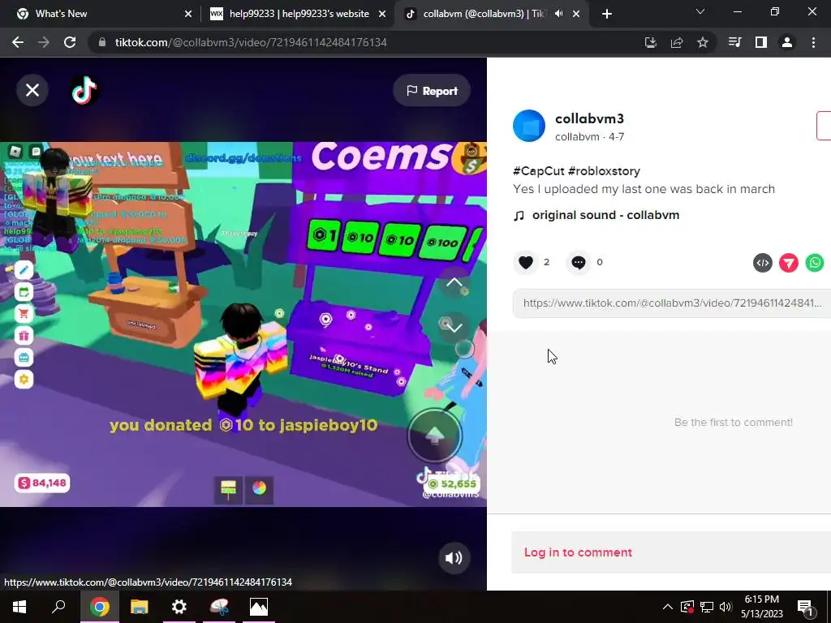The width and height of the screenshot is (831, 623).
Task: Open the original sound - collabvm link
Action: pyautogui.click(x=605, y=215)
